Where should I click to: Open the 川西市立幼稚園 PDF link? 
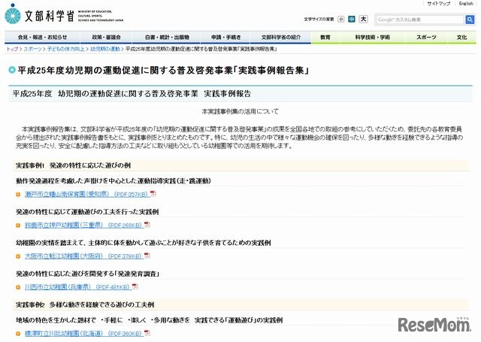point(78,287)
